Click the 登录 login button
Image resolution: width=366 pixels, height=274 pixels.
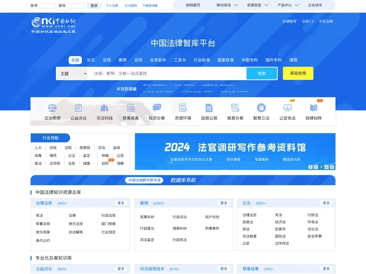click(x=94, y=6)
